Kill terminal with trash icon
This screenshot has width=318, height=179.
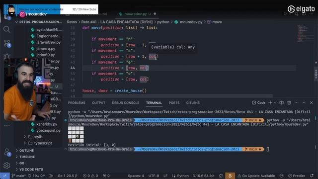(289, 103)
